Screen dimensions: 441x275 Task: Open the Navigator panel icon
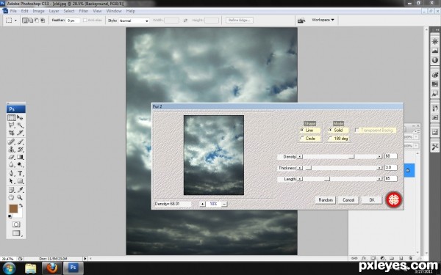point(435,42)
